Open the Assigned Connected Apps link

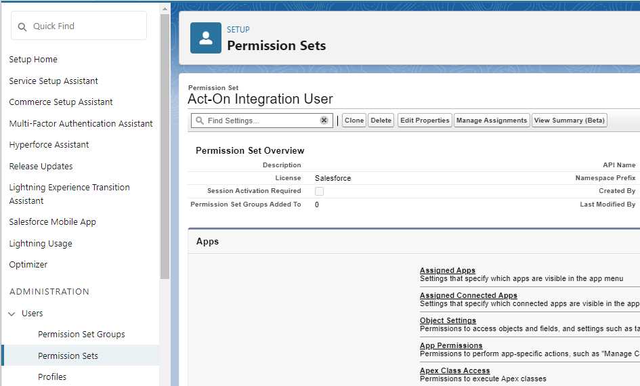click(x=468, y=295)
